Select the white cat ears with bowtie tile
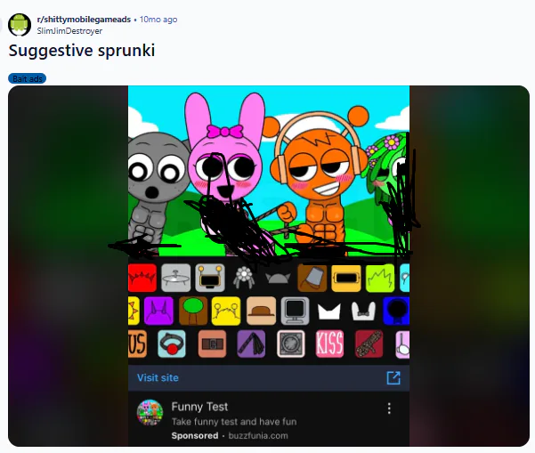Viewport: 535px width, 453px height. click(363, 311)
